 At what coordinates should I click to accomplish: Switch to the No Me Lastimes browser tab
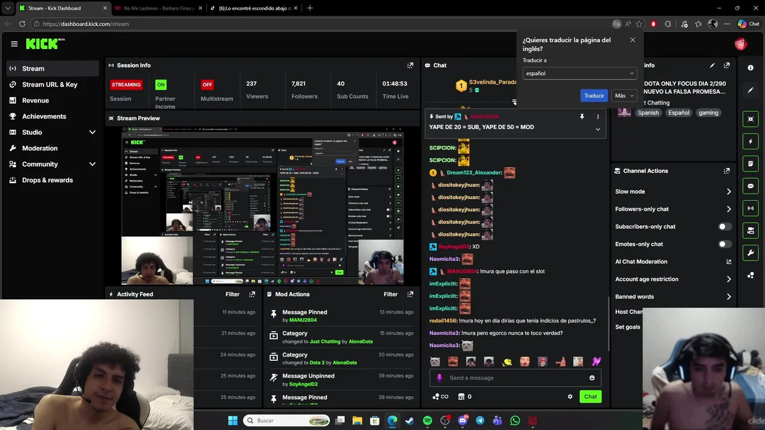[158, 8]
